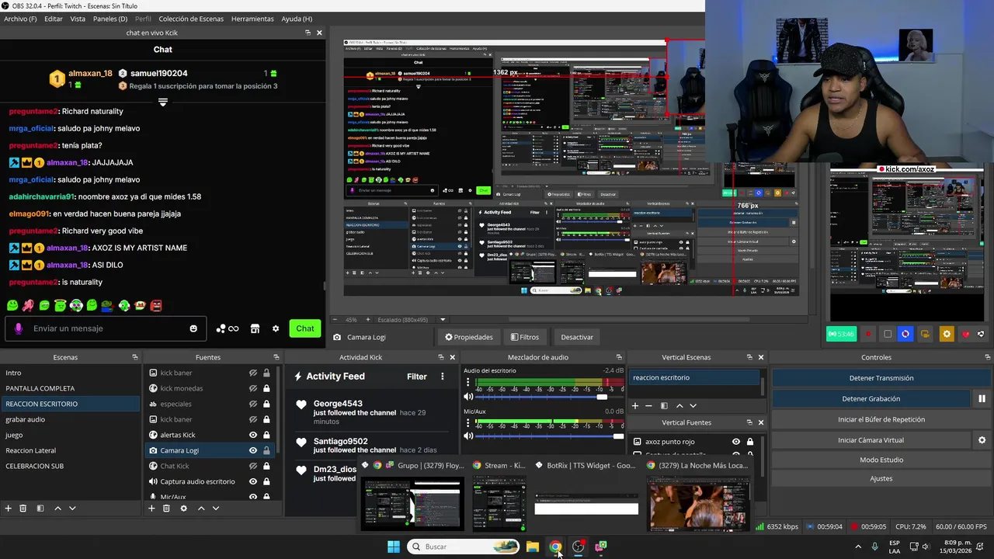Image resolution: width=994 pixels, height=559 pixels.
Task: Show the first kick baner source via its eye icon
Action: point(253,373)
